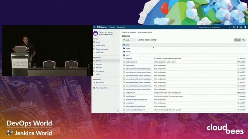Click commit message for .gitignore JUnit attachments

(x=168, y=59)
